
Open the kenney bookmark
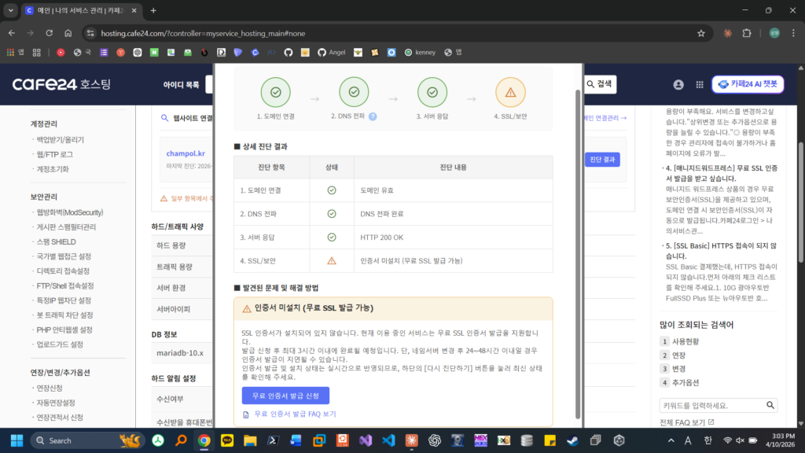(420, 53)
